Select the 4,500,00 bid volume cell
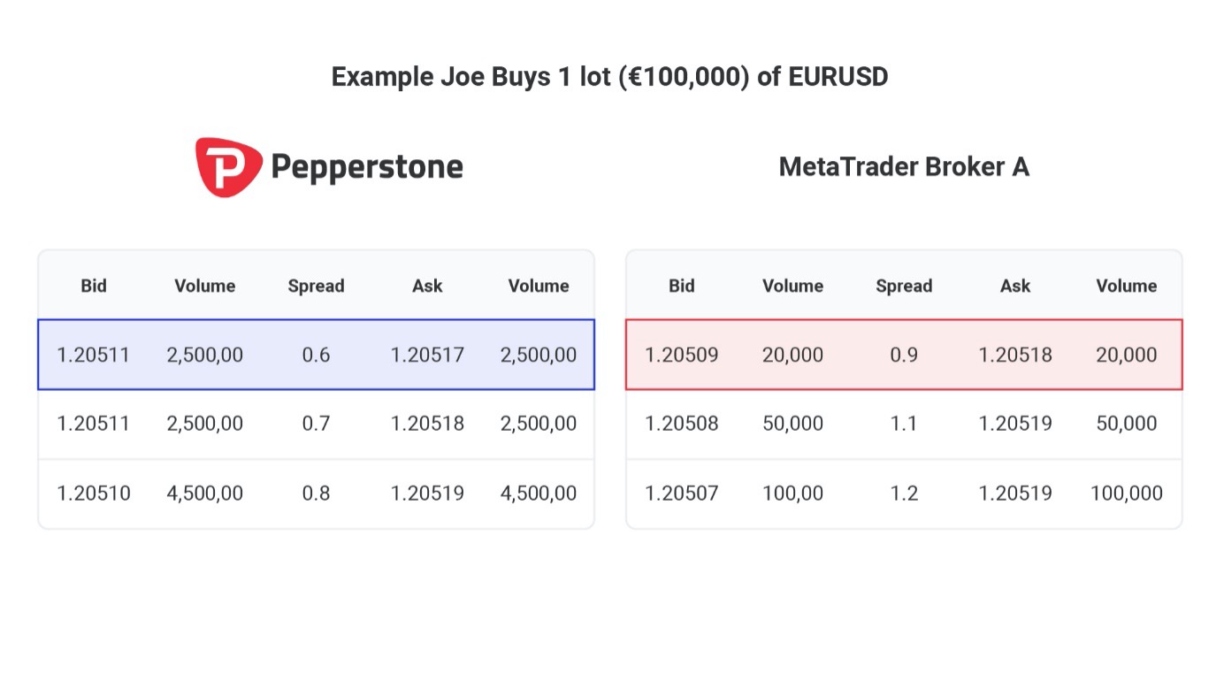Viewport: 1224px width, 689px height. (204, 493)
